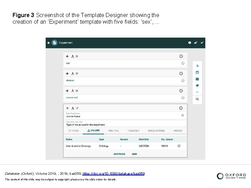Click the 'Uber Anatomy Ontology' name cell
Image resolution: width=251 pixels, height=188 pixels.
78,146
